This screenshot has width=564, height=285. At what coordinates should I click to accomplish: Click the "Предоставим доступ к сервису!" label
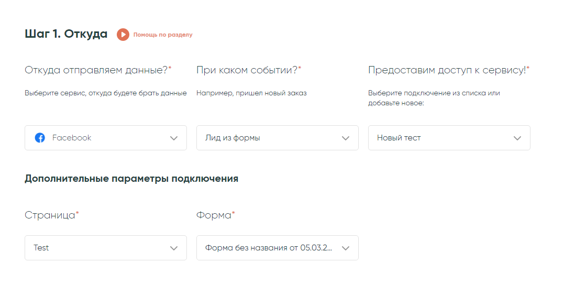448,70
